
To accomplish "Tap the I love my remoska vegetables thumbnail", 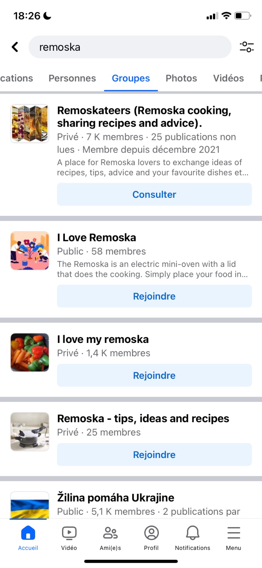I will [x=30, y=352].
